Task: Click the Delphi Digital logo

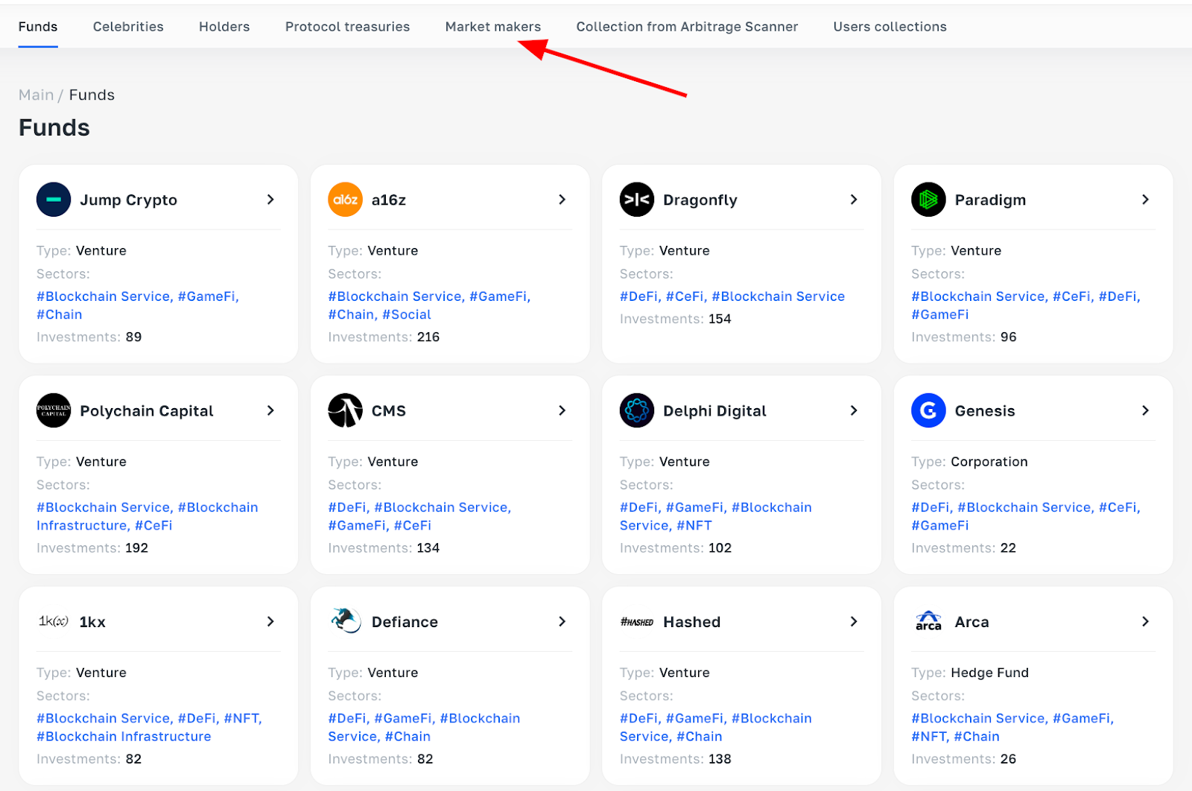Action: pos(637,410)
